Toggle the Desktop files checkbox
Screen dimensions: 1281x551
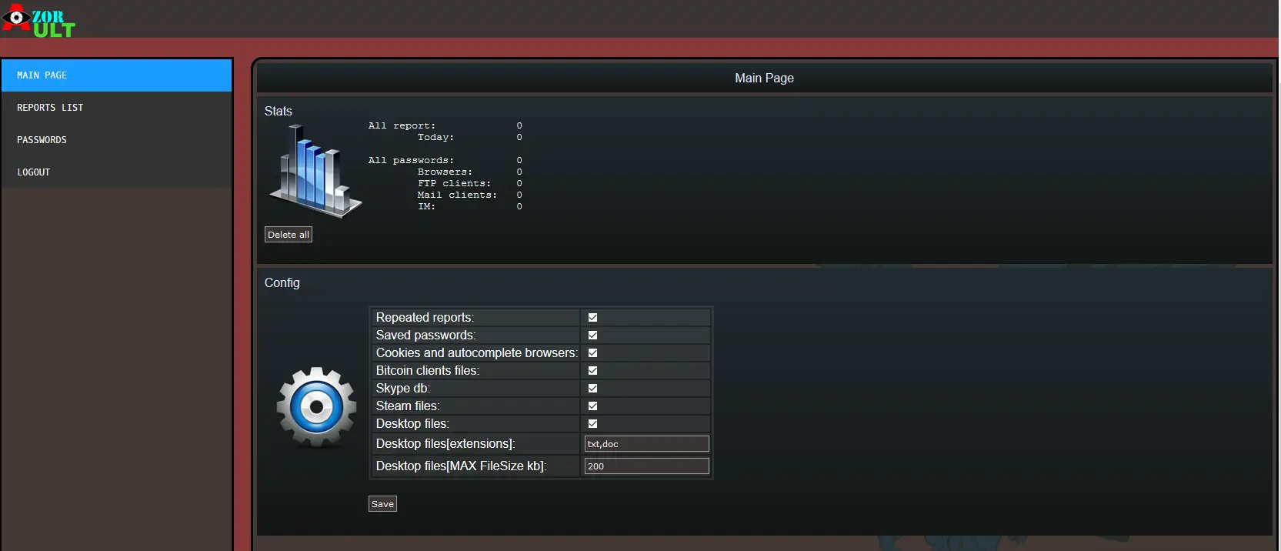(592, 424)
